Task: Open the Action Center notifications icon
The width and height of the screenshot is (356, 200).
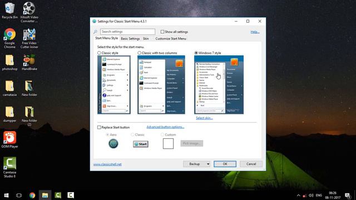Action: point(348,195)
